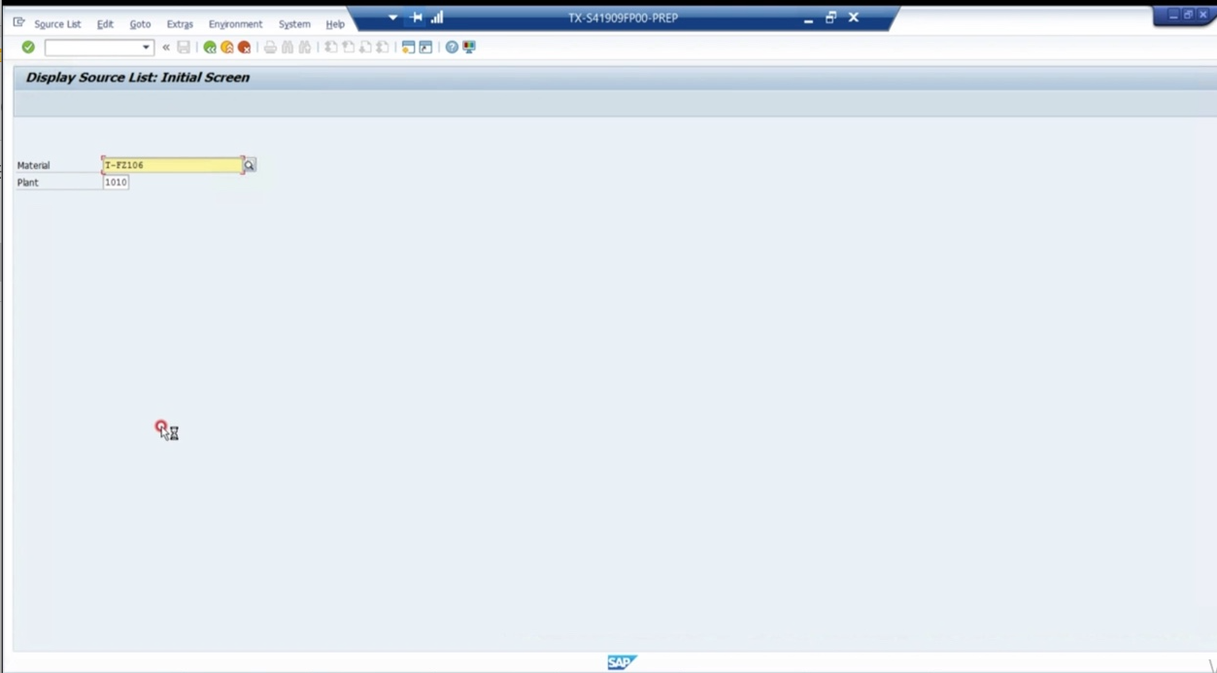Open the command field dropdown arrow
Screen dimensions: 1217x673
click(x=147, y=47)
